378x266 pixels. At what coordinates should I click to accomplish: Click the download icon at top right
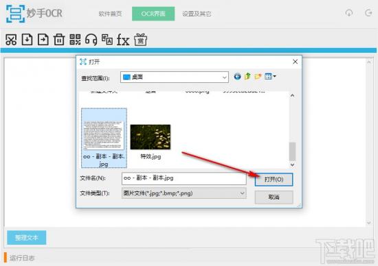(x=349, y=13)
